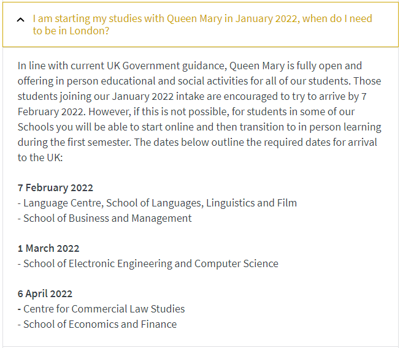The height and width of the screenshot is (348, 403).
Task: Click the 'UK Government guidance' paragraph line
Action: [190, 66]
